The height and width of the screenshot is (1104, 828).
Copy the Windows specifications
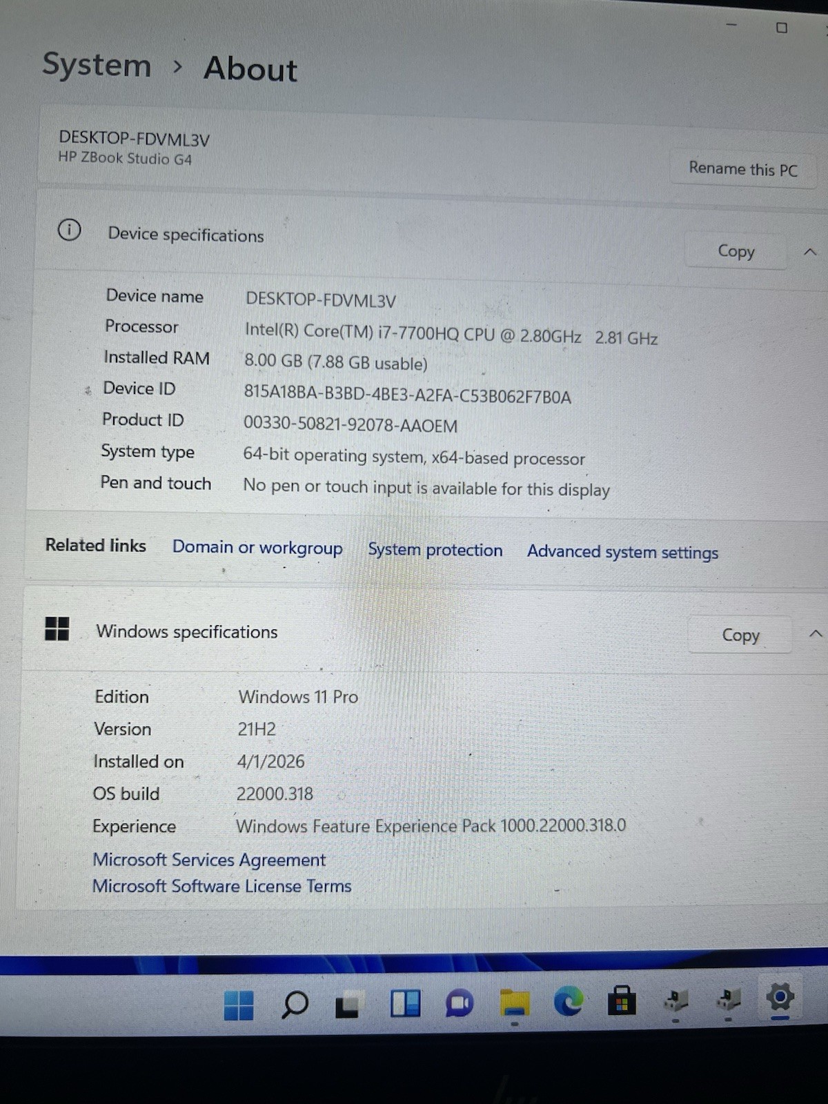[x=740, y=635]
